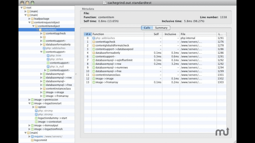255x143 pixels.
Task: Click the loadpackage function icon
Action: [32, 19]
